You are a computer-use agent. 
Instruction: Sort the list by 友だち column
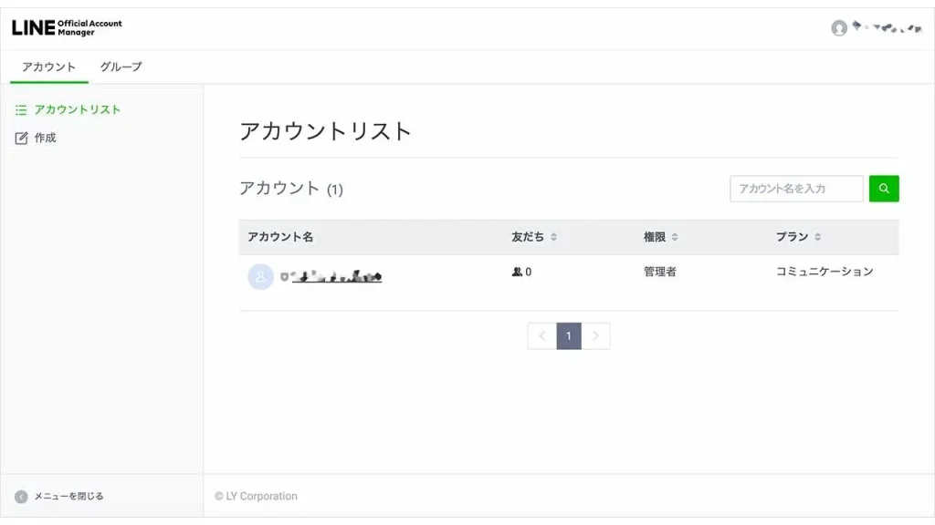(553, 237)
